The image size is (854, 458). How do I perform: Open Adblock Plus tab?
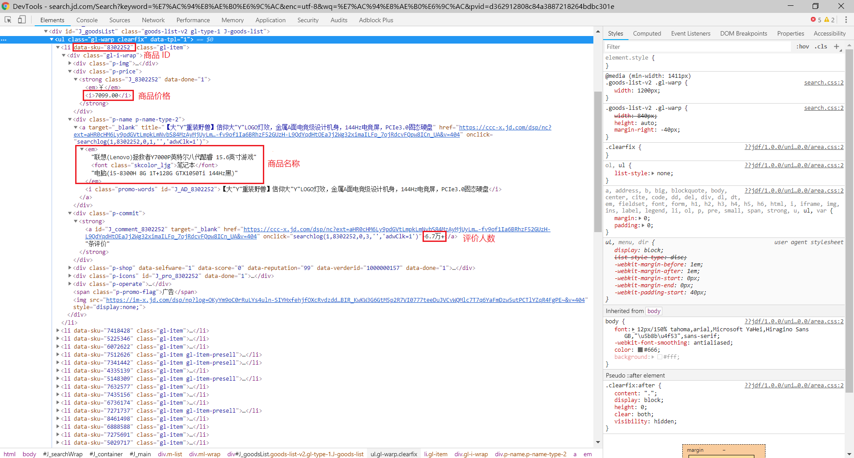[376, 20]
